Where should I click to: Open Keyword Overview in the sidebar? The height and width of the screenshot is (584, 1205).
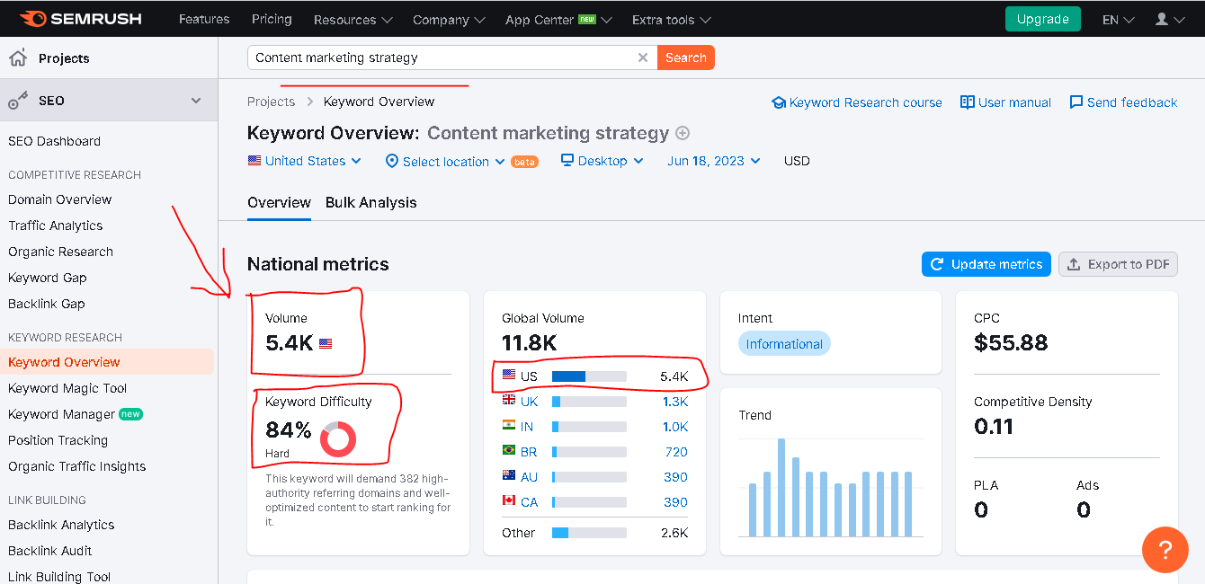pos(64,362)
